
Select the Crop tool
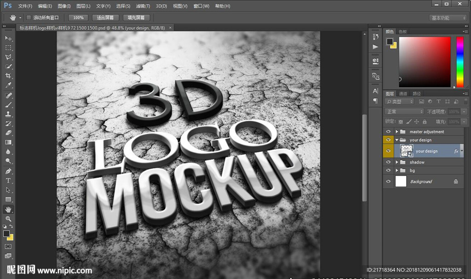click(x=8, y=76)
